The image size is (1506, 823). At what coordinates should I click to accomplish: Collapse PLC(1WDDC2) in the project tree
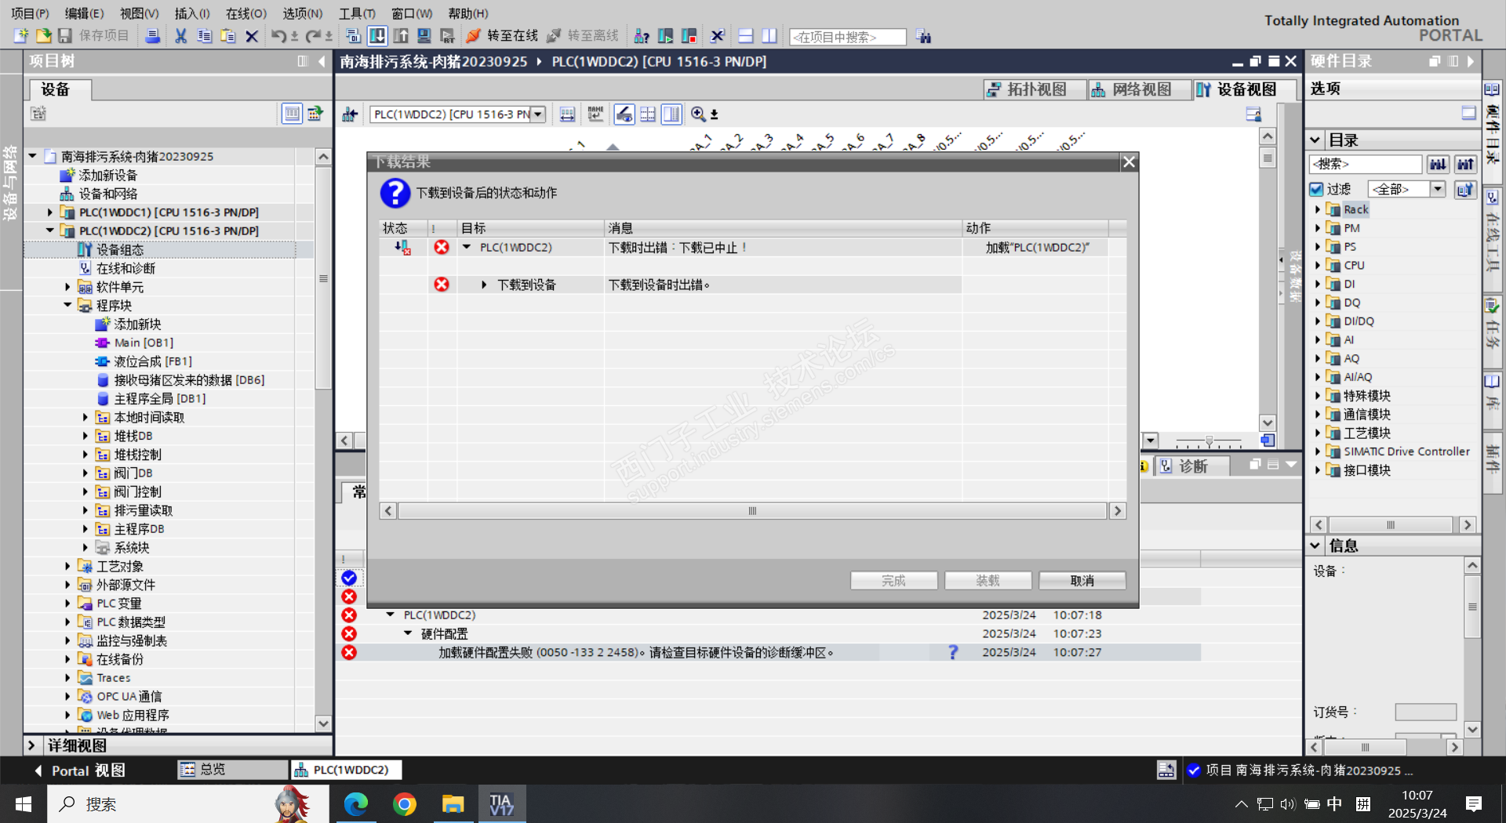50,231
